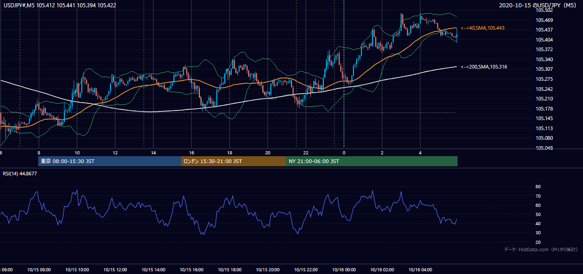Viewport: 583px width, 274px height.
Task: Click the NY 21:00-06:00 JST session bar
Action: [372, 161]
